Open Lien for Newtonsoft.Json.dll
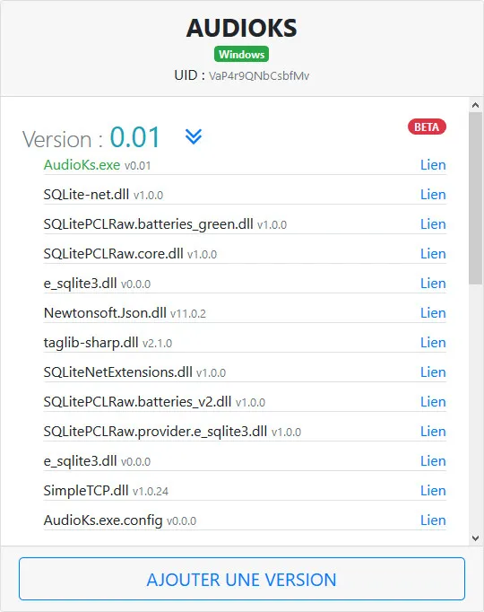 point(433,313)
